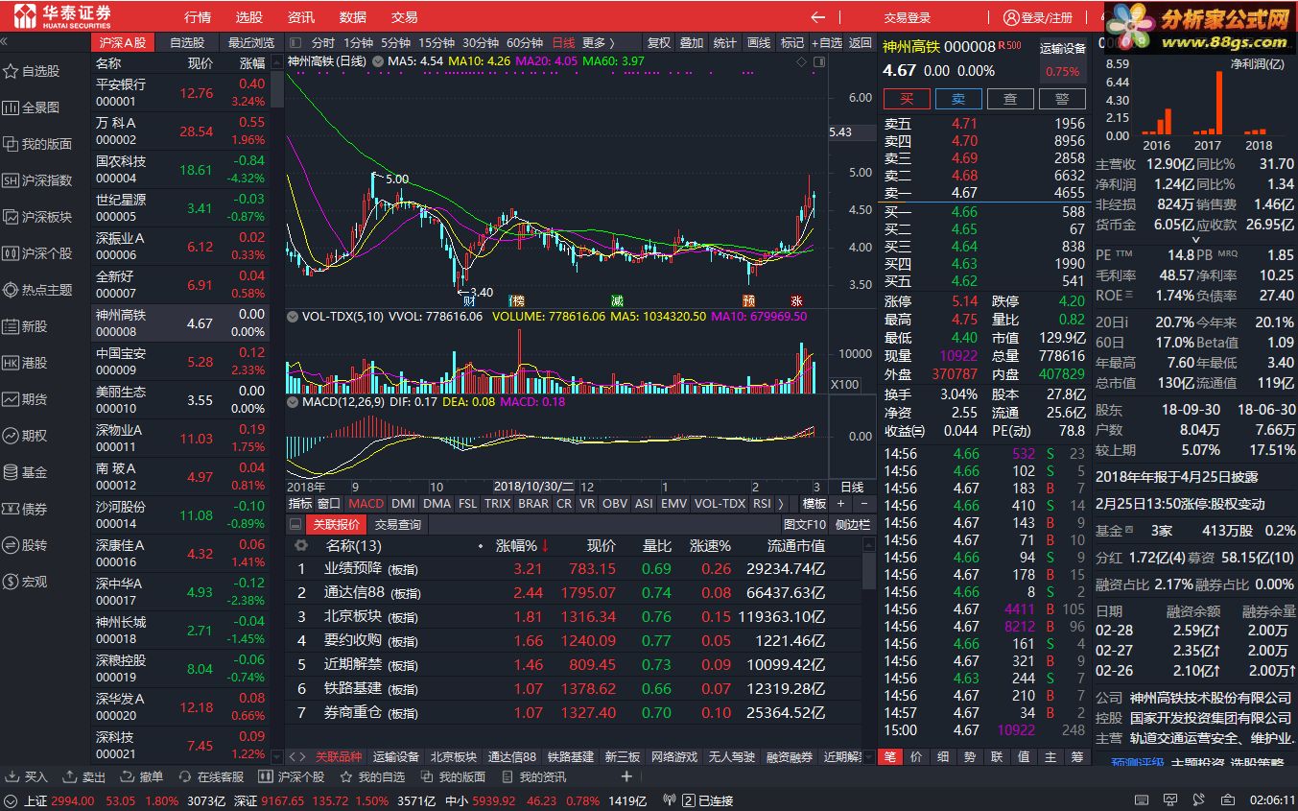
Task: Click the +自选 add-to-watchlist button
Action: pos(826,43)
